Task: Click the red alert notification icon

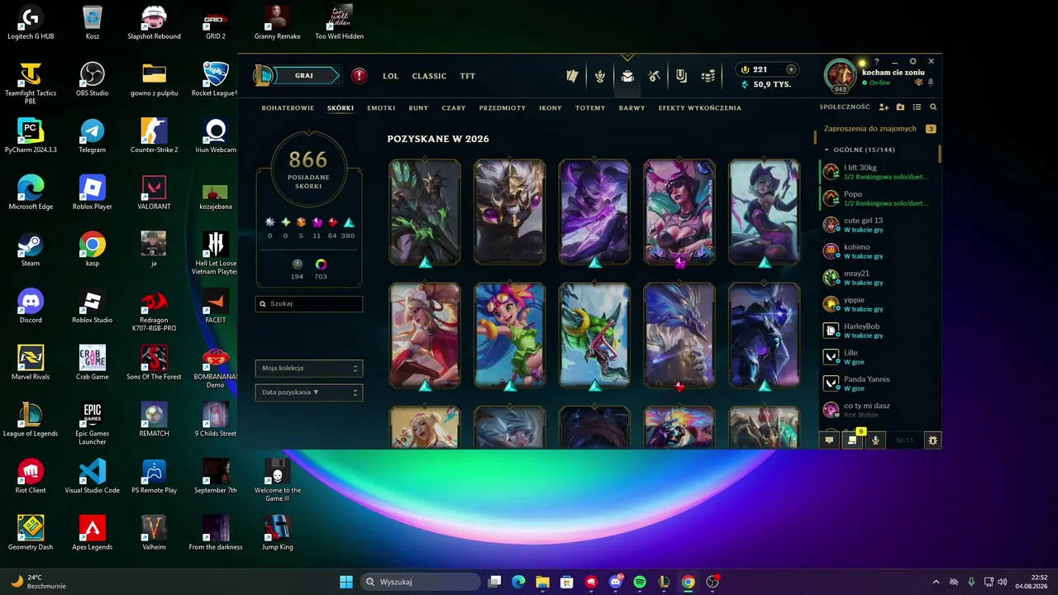Action: [359, 76]
